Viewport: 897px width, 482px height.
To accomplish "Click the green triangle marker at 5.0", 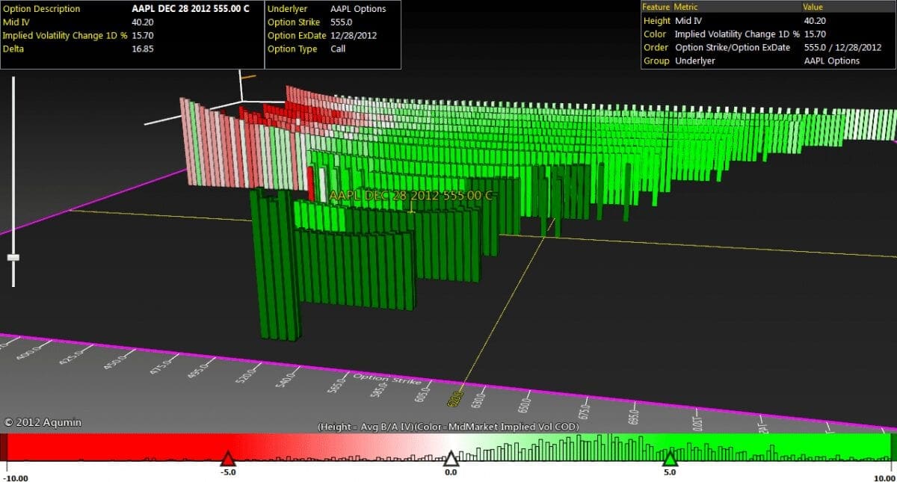I will click(670, 458).
